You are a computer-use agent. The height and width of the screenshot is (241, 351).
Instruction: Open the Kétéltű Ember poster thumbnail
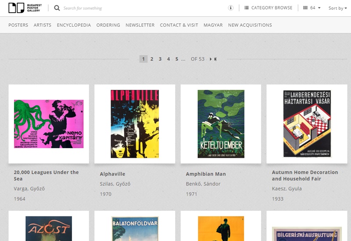pos(221,124)
